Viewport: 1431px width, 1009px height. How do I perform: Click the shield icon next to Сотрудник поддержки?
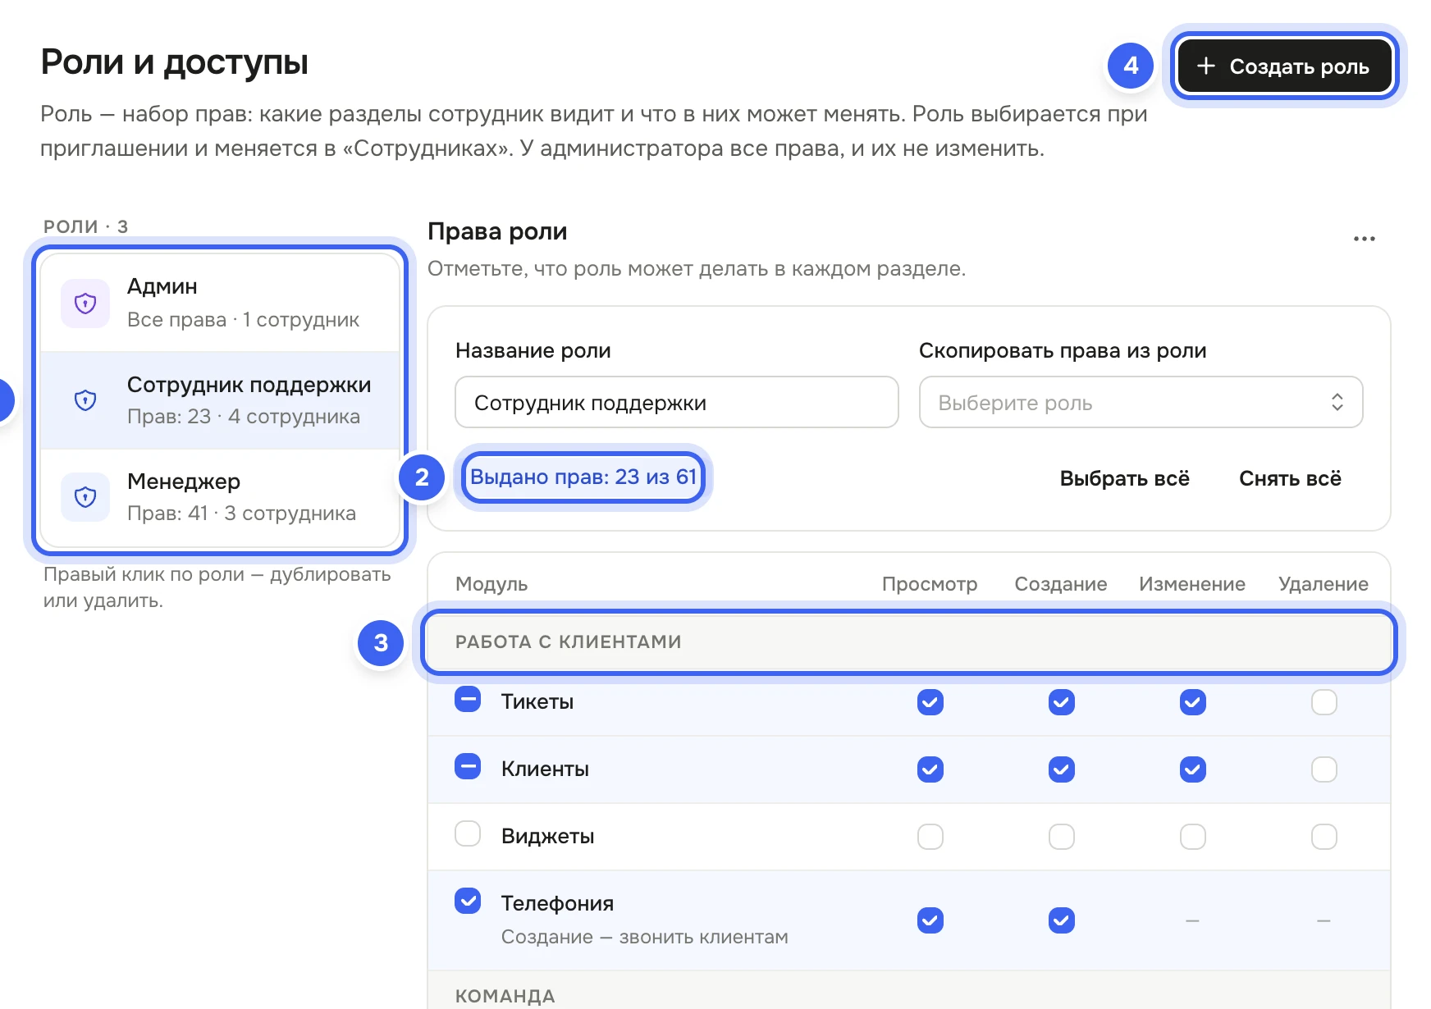(85, 400)
